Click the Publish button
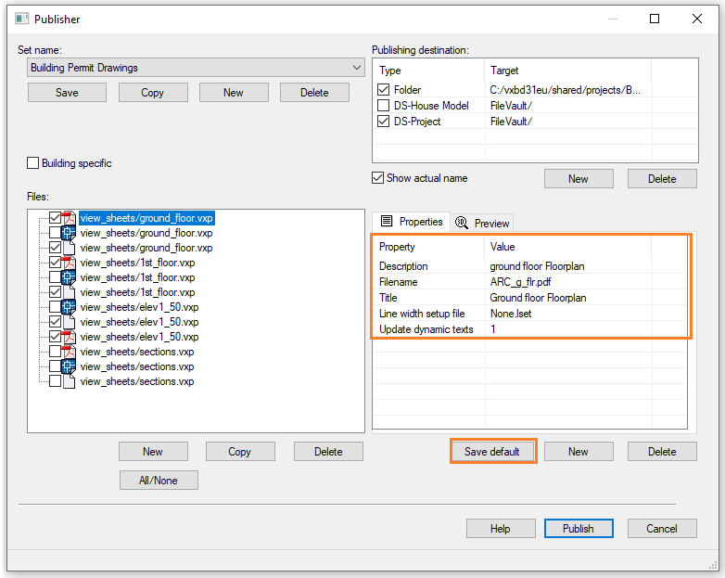Viewport: 725px width, 578px height. (578, 528)
